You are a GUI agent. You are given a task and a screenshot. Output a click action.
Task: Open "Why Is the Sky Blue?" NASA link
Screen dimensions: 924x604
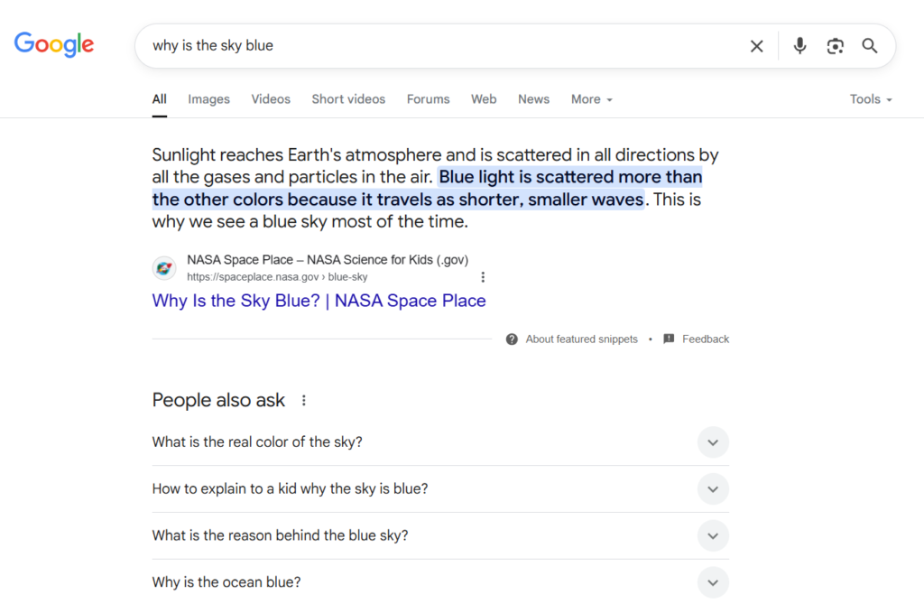click(319, 301)
